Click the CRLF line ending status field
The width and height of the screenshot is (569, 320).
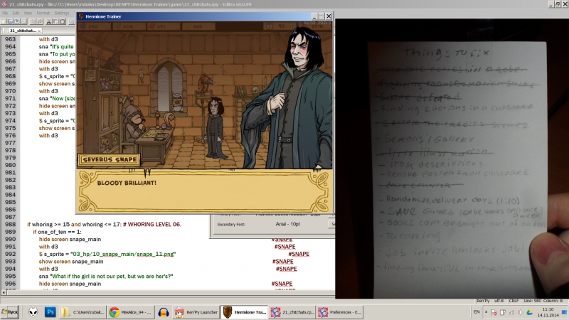click(514, 301)
